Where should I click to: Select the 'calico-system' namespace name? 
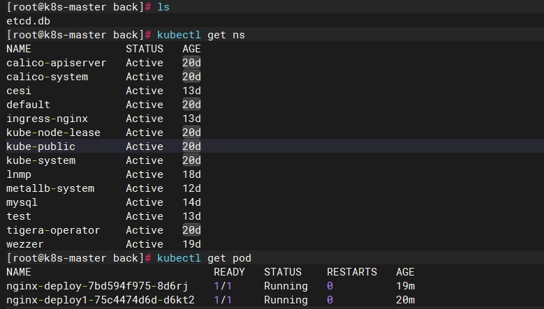47,77
